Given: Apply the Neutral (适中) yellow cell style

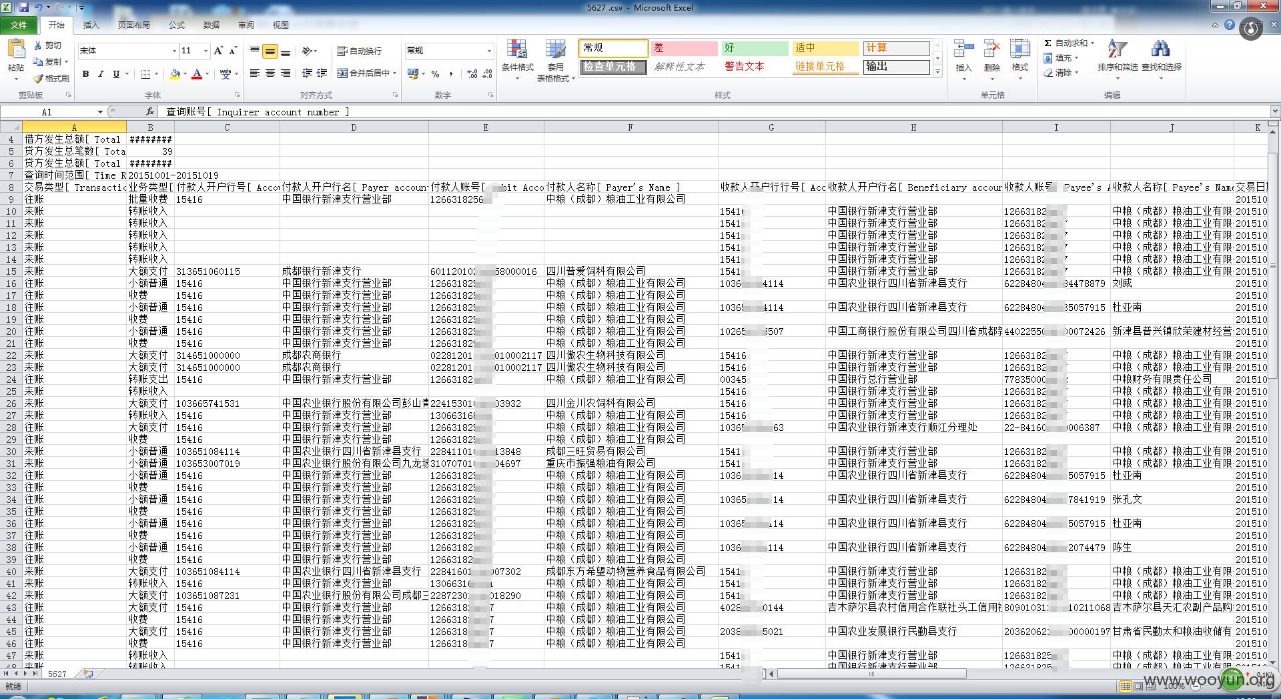Looking at the screenshot, I should 826,48.
